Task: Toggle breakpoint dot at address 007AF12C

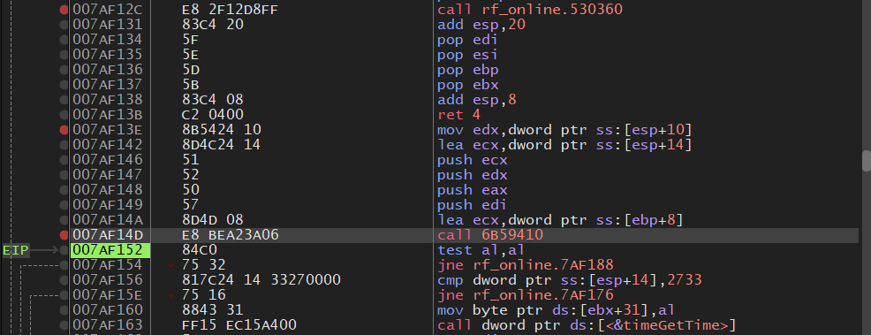Action: tap(64, 10)
